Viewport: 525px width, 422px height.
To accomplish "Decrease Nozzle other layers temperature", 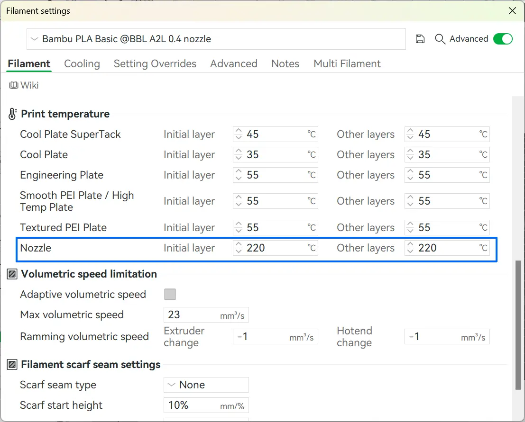I will 410,251.
